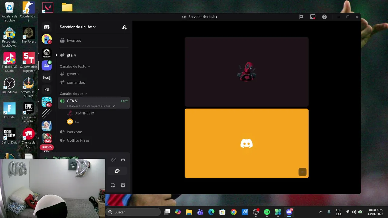The width and height of the screenshot is (388, 218).
Task: Select the Fortnite desktop shortcut
Action: pos(9,111)
